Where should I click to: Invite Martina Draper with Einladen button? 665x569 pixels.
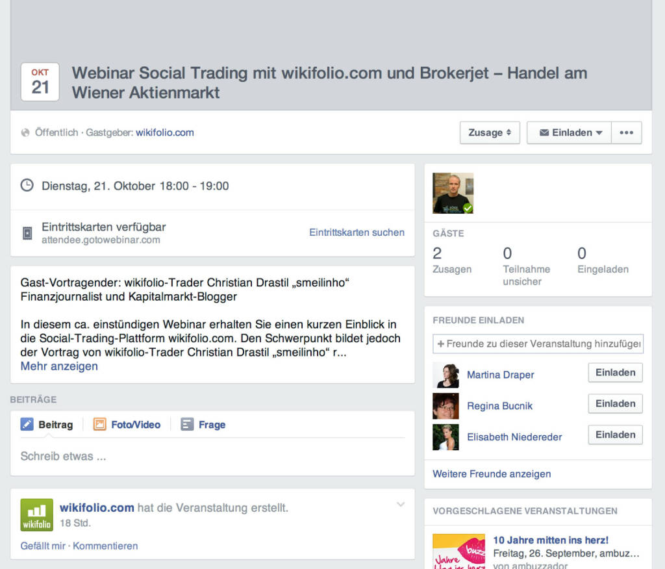pos(615,373)
